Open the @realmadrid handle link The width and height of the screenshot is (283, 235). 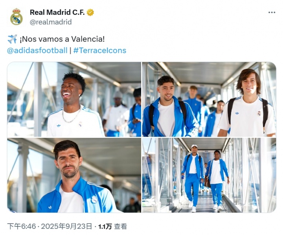coord(51,22)
